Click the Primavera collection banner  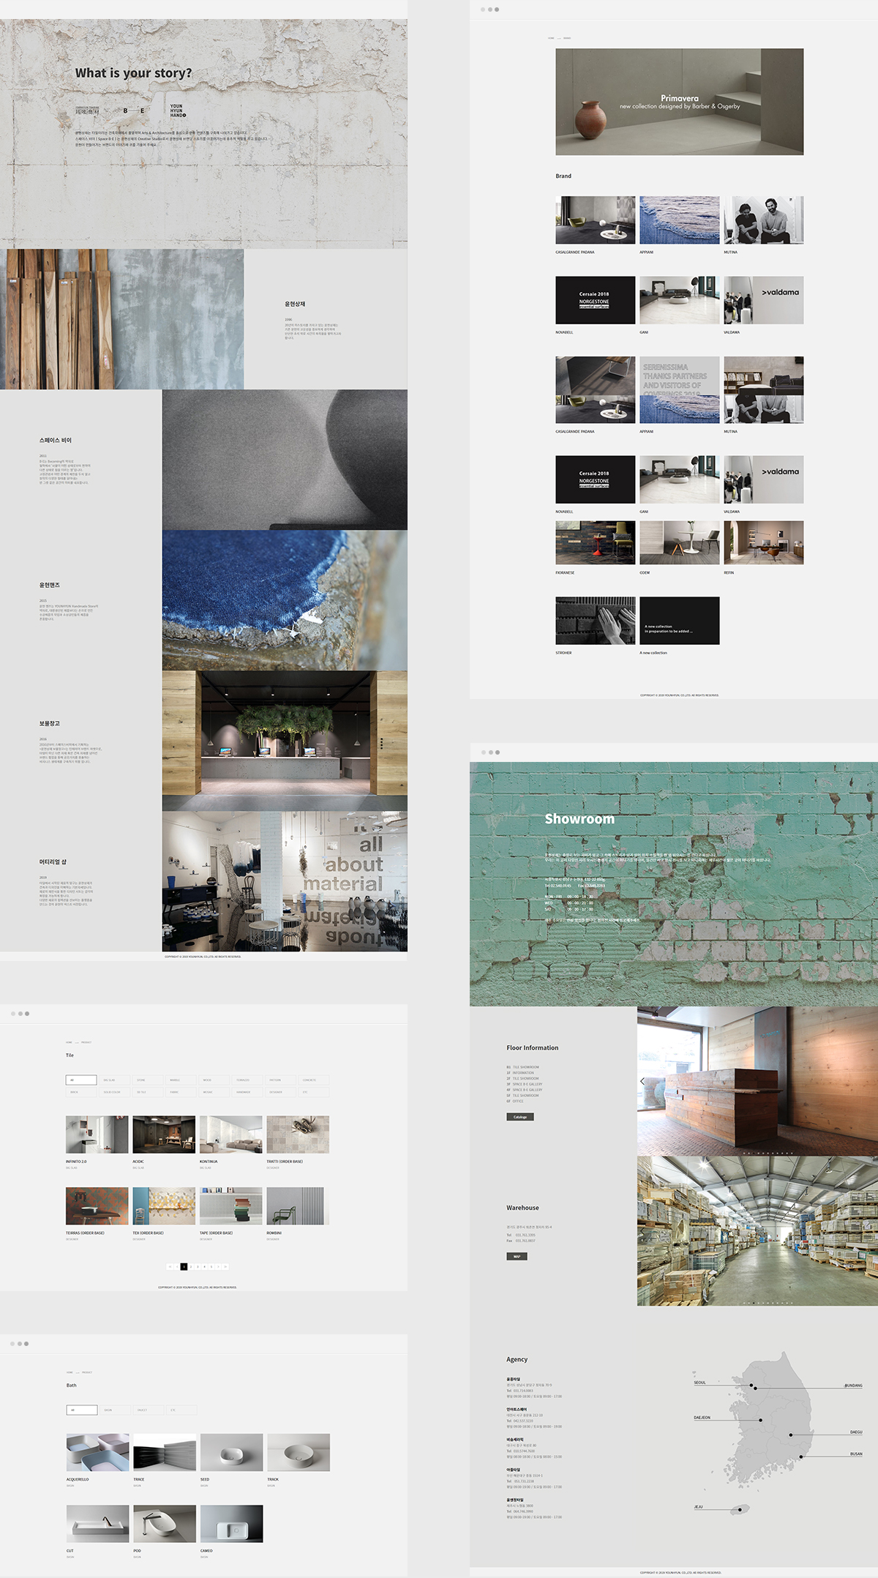pos(679,102)
